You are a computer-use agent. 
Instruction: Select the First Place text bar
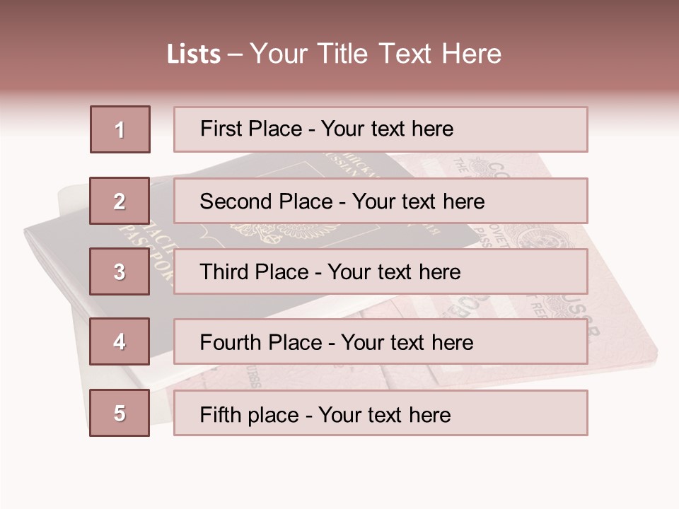[x=381, y=129]
